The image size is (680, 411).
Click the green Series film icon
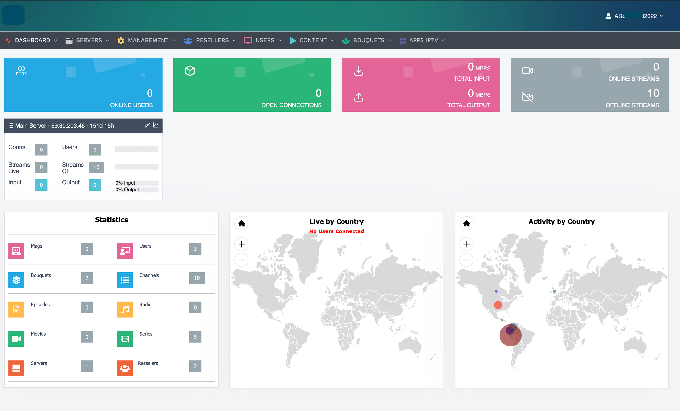125,339
